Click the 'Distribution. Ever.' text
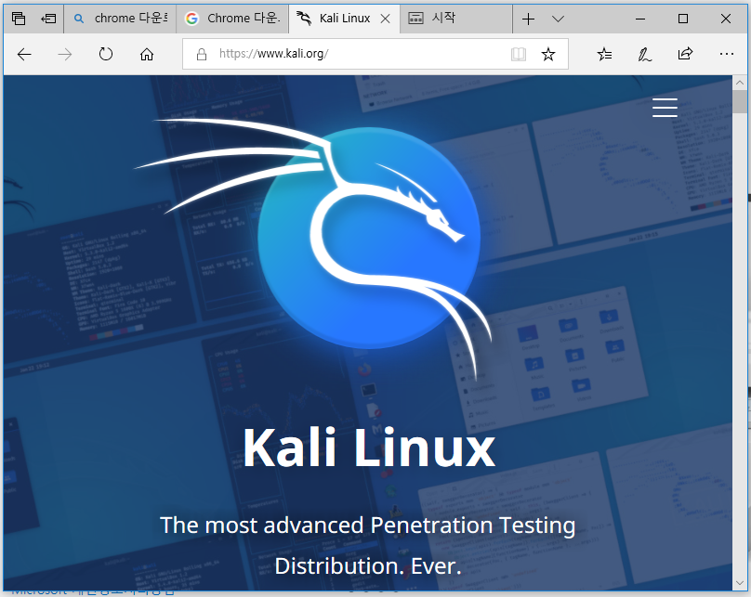Screen dimensions: 751x597 click(x=368, y=566)
